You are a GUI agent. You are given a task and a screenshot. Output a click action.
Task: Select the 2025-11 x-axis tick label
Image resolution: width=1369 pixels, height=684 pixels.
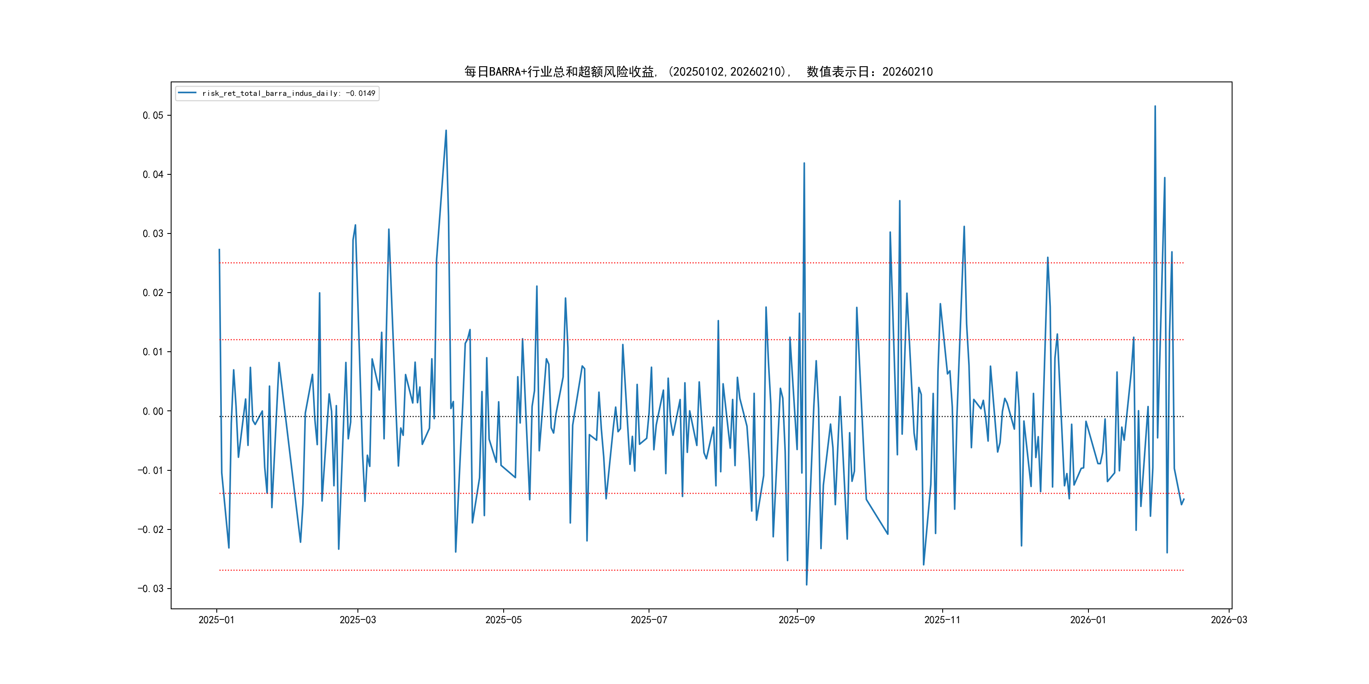(942, 620)
